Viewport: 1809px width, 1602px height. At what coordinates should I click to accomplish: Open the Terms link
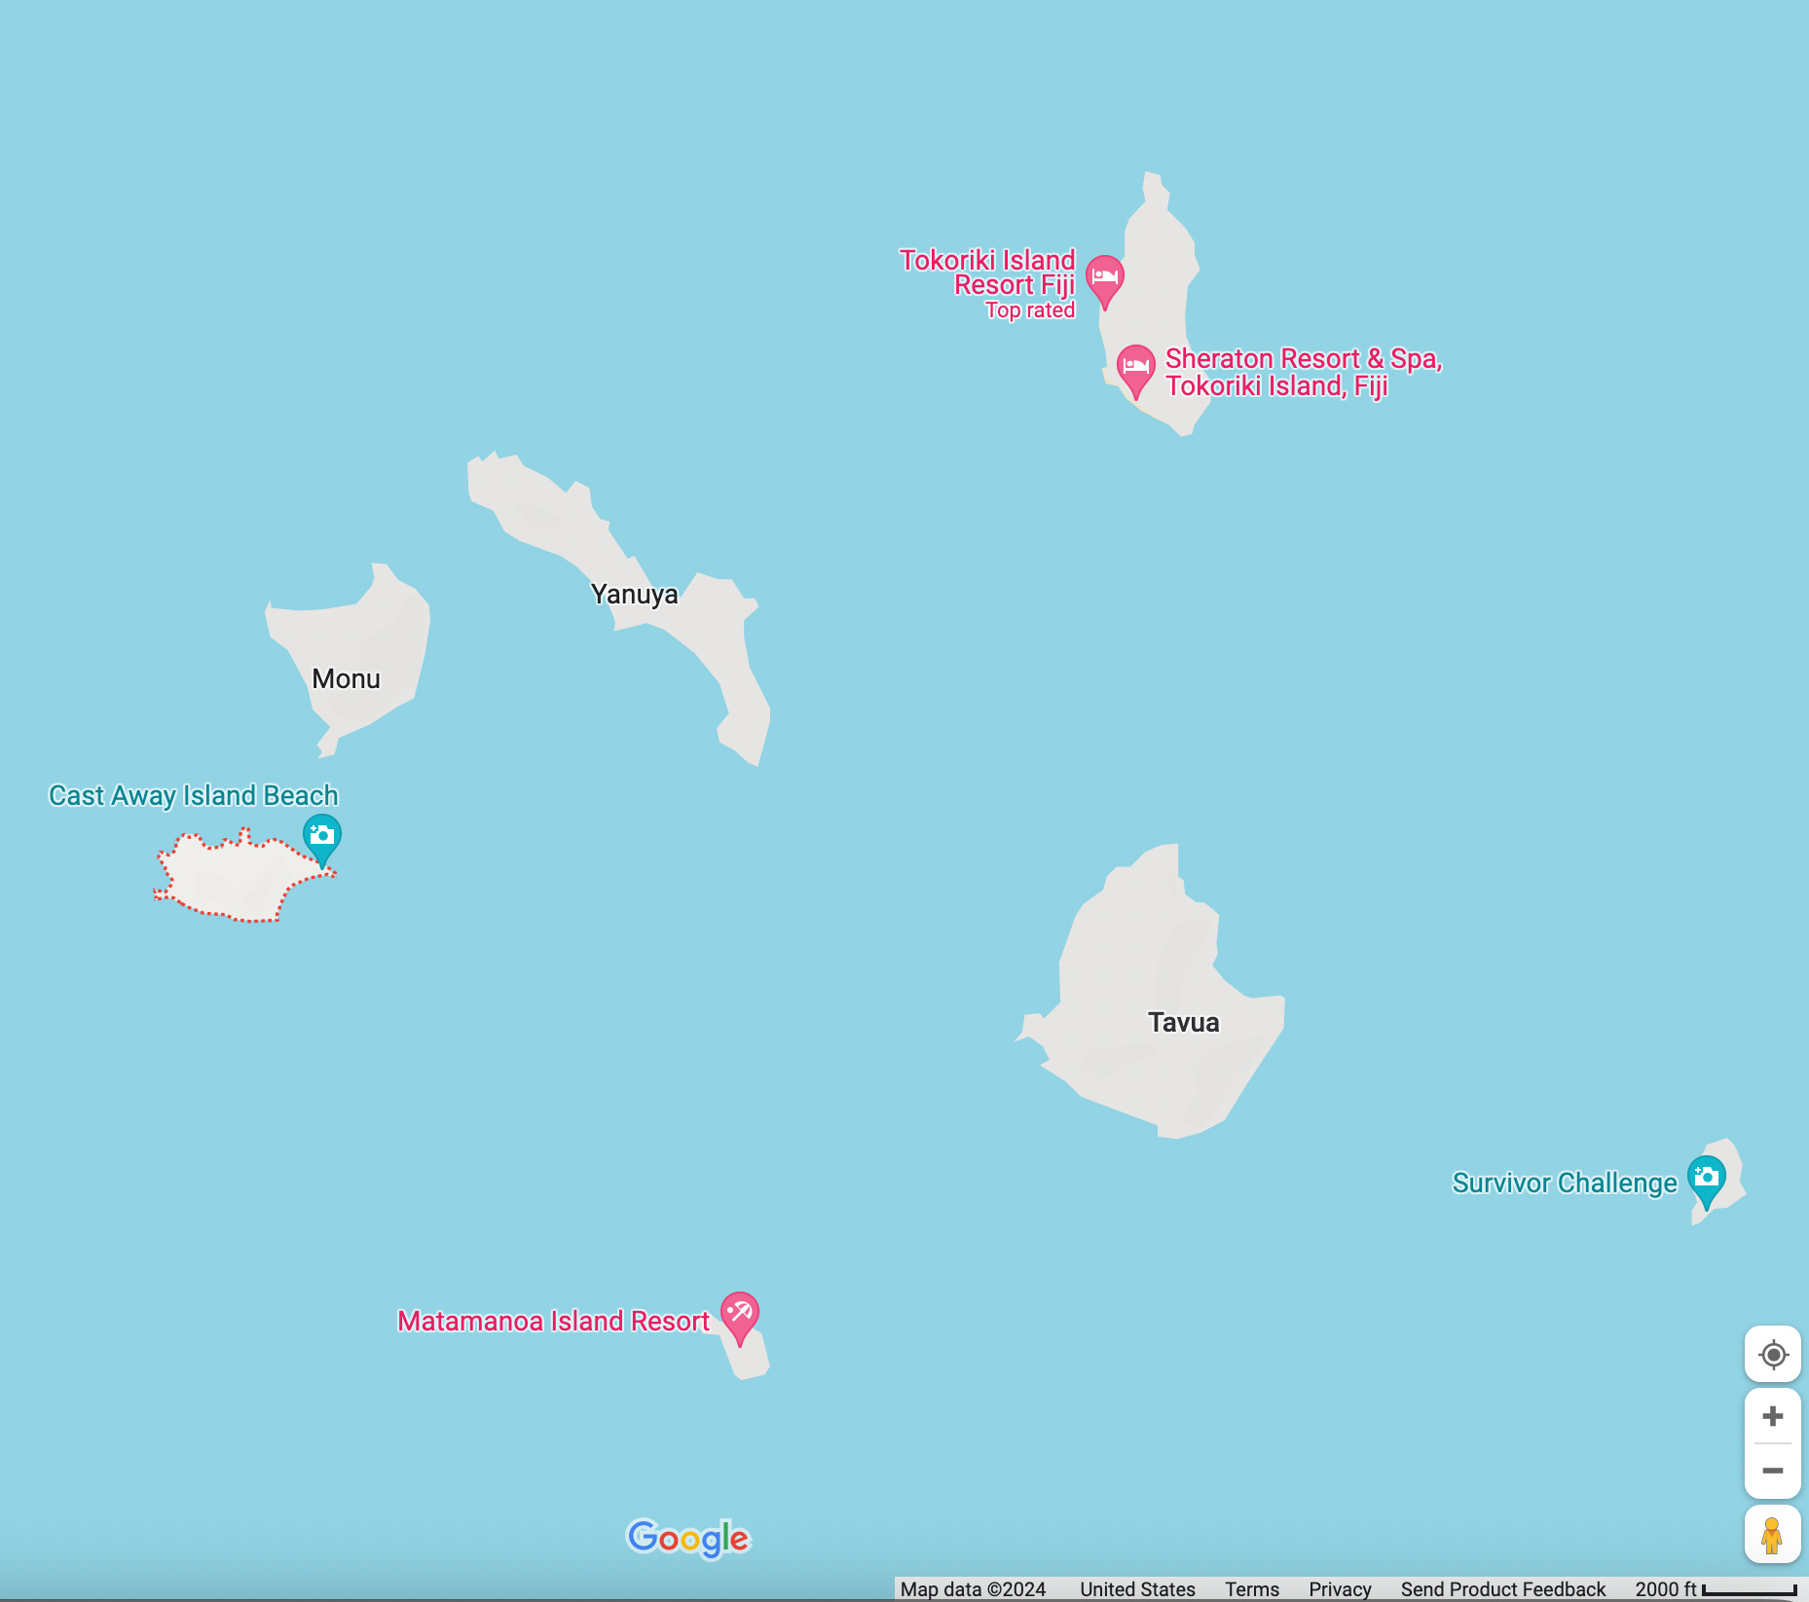(1251, 1589)
